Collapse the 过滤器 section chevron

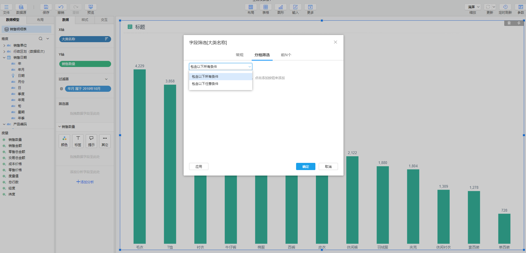tap(106, 79)
